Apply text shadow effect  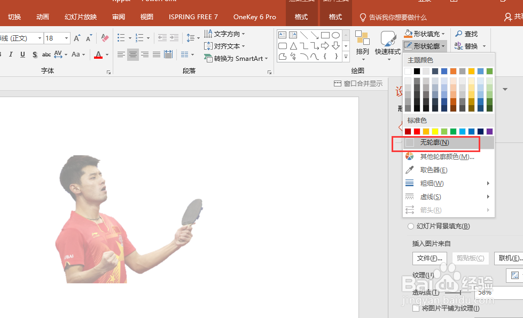coord(34,54)
